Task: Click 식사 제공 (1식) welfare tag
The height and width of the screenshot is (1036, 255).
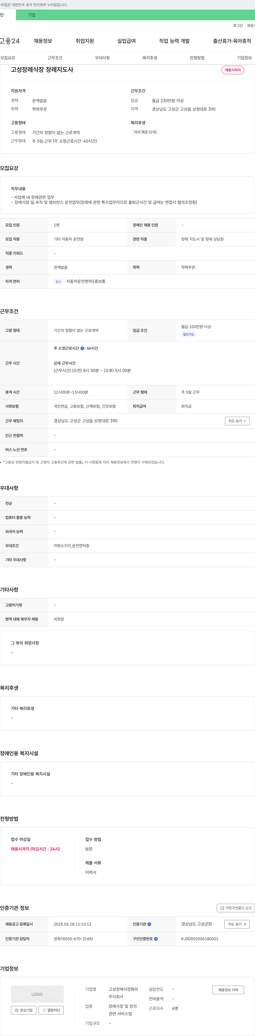Action: click(145, 132)
